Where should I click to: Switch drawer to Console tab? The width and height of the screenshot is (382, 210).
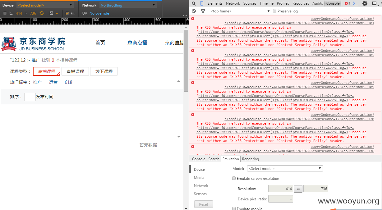coord(199,159)
